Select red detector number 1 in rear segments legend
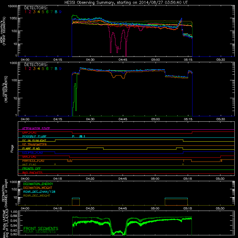 26,69
